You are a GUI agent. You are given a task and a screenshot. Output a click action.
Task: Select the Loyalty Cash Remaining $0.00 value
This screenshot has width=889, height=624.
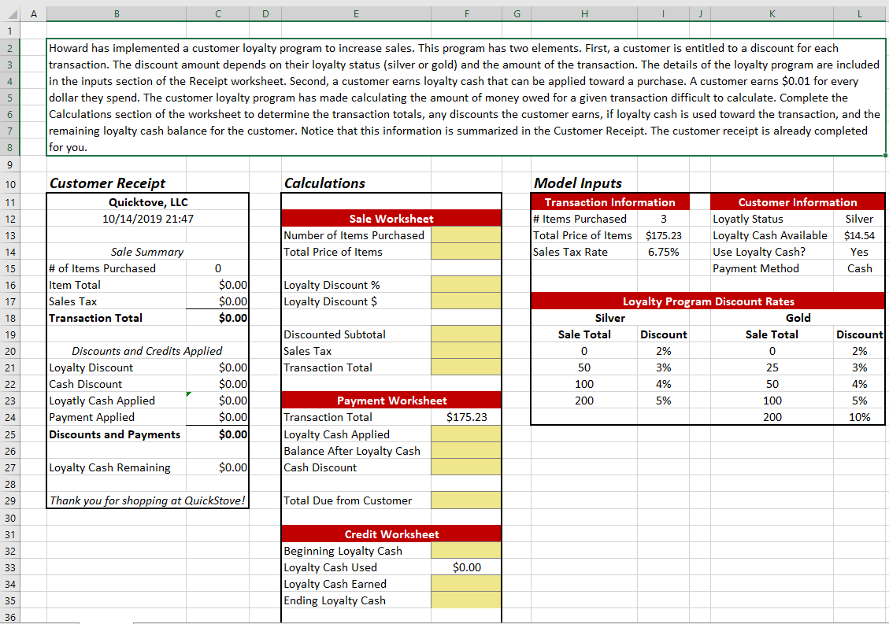[217, 467]
